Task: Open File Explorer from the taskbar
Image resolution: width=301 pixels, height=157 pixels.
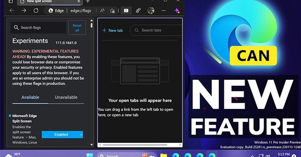Action: 163,155
